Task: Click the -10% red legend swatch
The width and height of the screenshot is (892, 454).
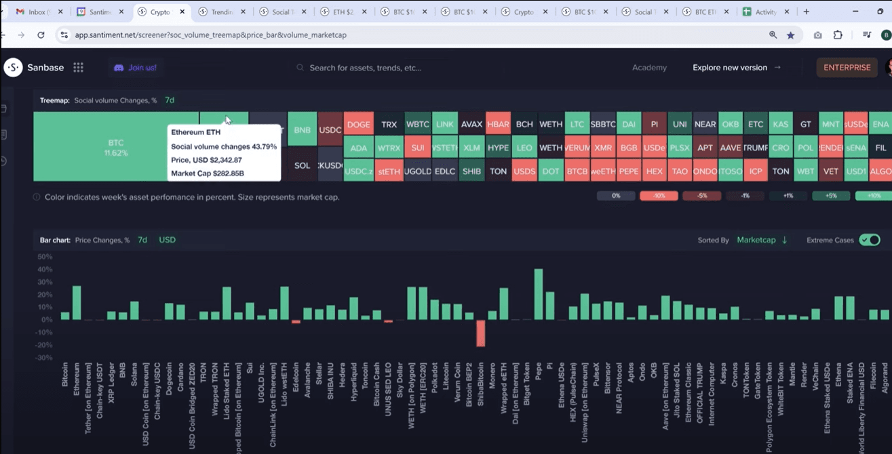Action: 658,196
